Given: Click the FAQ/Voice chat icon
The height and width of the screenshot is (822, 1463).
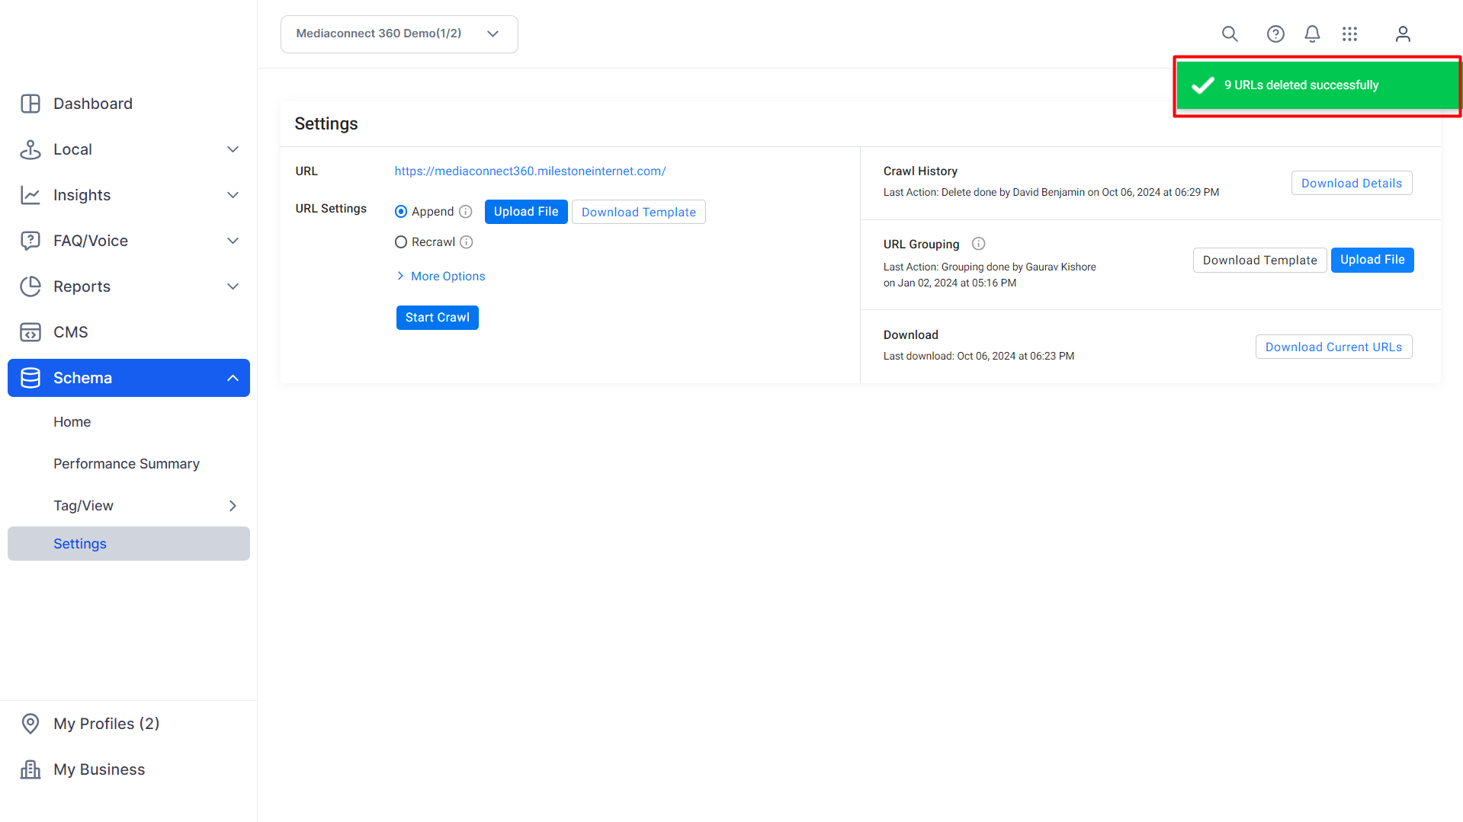Looking at the screenshot, I should [x=30, y=241].
